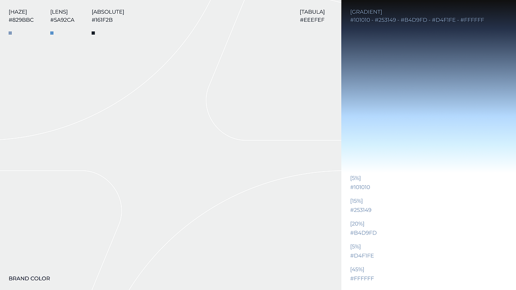Select the #101010 gradient stop value
Image resolution: width=516 pixels, height=290 pixels.
pos(360,187)
